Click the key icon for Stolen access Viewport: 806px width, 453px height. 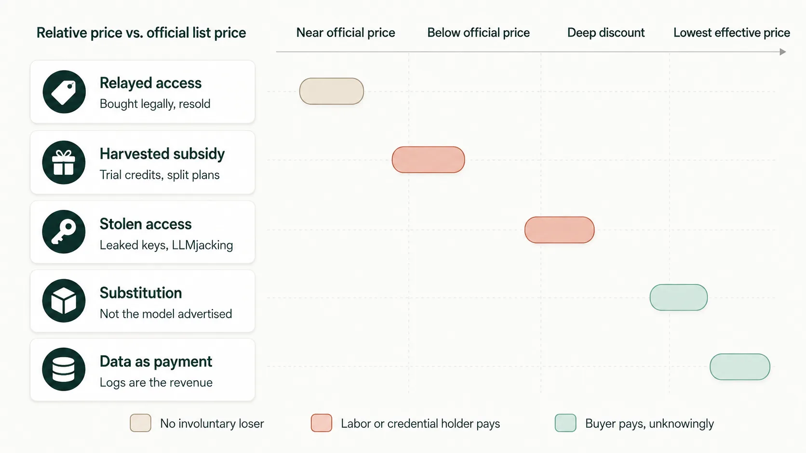tap(64, 232)
